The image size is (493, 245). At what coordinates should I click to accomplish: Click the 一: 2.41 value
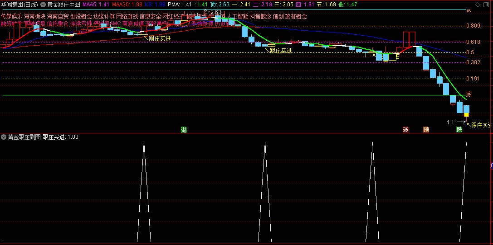(x=242, y=5)
